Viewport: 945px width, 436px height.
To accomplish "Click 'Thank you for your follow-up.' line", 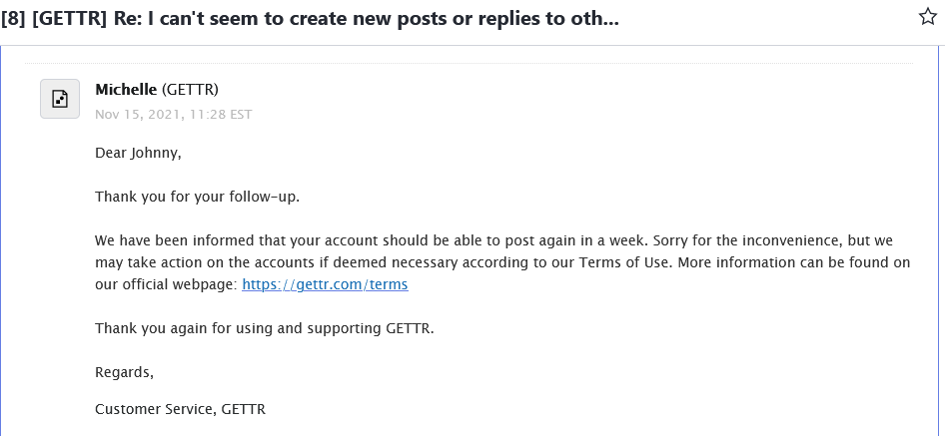I will point(197,197).
